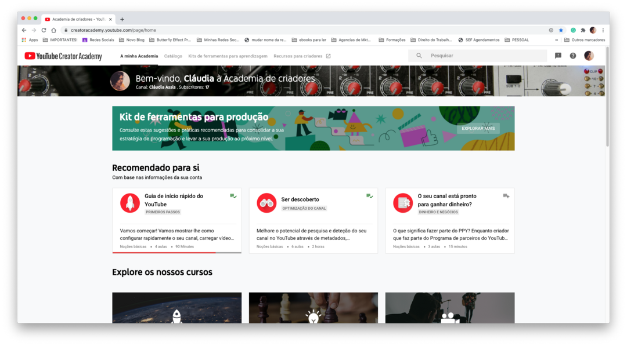Expand the hidden bookmarks chevron

point(556,40)
